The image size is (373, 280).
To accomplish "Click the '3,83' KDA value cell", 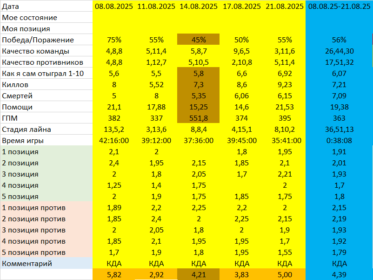I will click(x=242, y=274).
